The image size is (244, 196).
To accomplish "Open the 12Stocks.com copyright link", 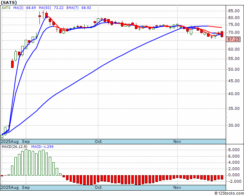I will [x=229, y=193].
